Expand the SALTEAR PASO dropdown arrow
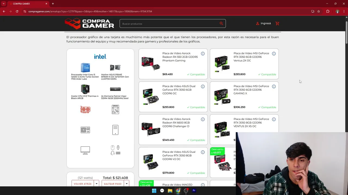The image size is (348, 195). tap(126, 184)
